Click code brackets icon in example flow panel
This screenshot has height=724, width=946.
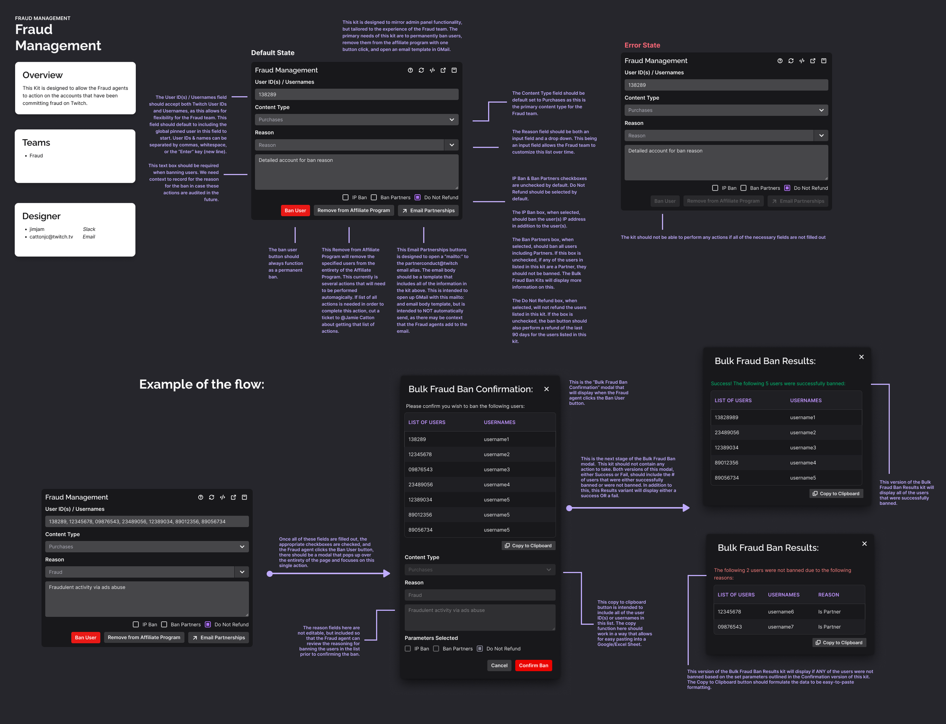pos(222,497)
